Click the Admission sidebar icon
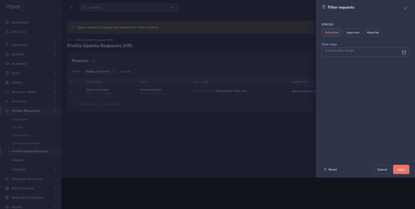Image resolution: width=415 pixels, height=209 pixels. pyautogui.click(x=7, y=45)
